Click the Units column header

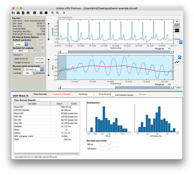74,104
